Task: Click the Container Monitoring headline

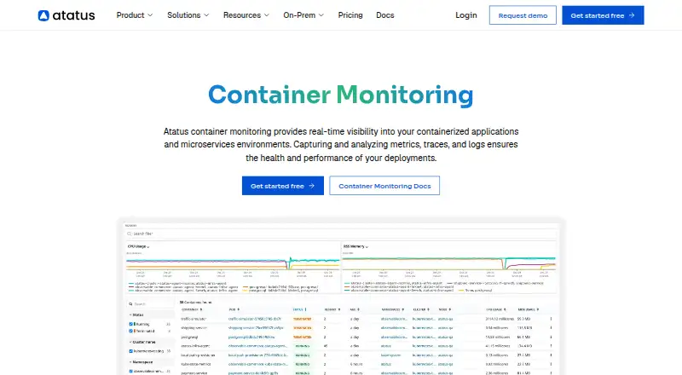Action: pos(340,95)
